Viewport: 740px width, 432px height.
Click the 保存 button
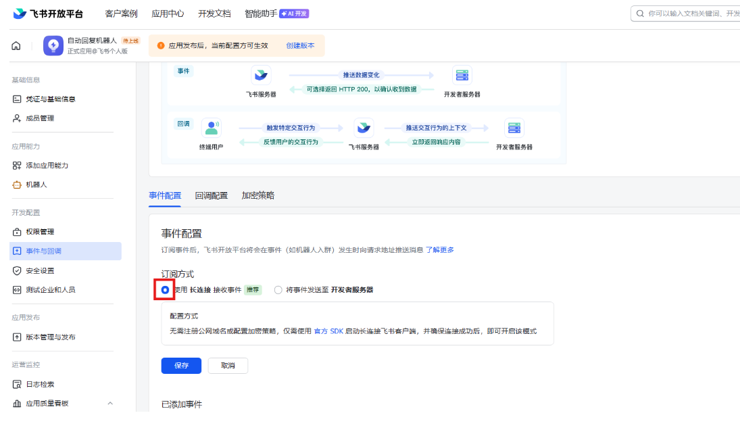[181, 366]
